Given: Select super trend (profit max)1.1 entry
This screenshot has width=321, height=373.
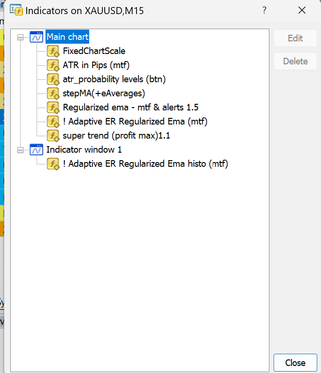Looking at the screenshot, I should click(x=116, y=136).
